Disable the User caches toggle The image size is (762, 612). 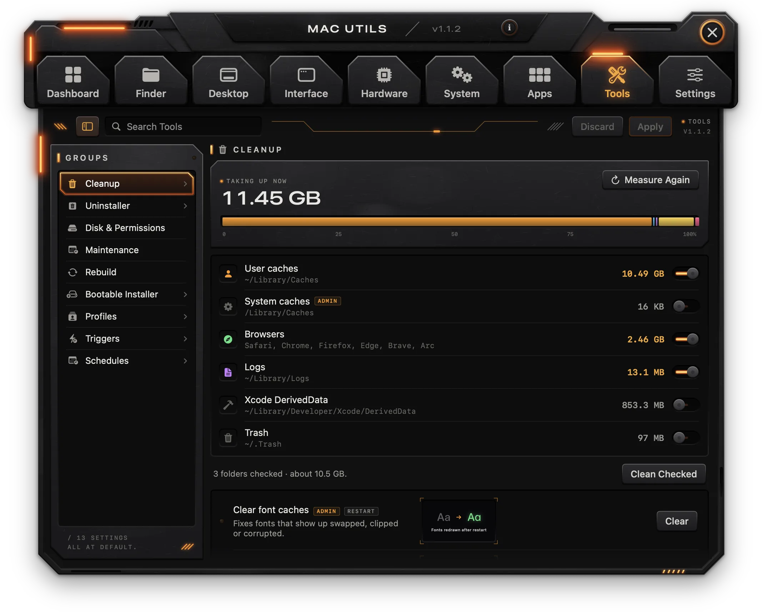tap(686, 274)
